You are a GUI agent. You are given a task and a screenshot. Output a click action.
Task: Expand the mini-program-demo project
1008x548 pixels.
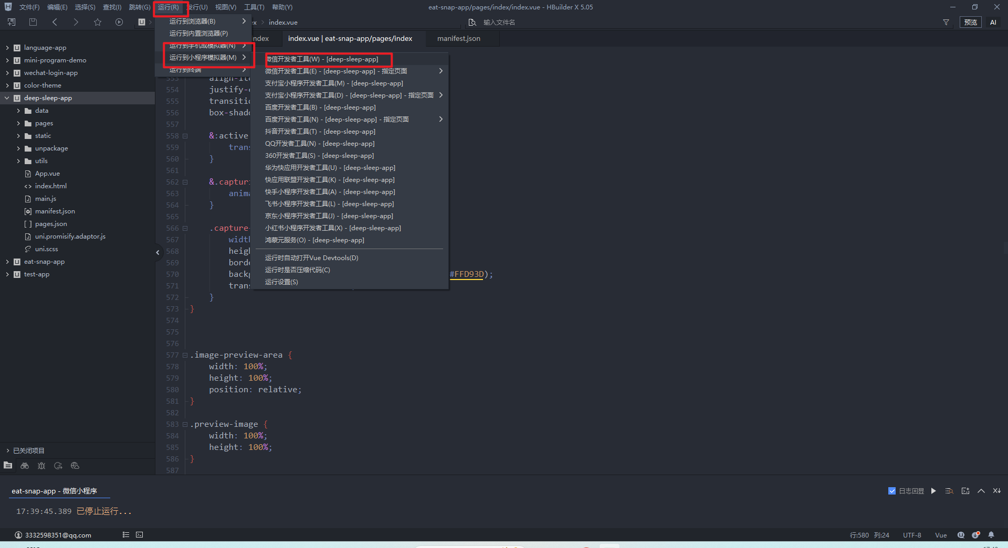[x=7, y=60]
